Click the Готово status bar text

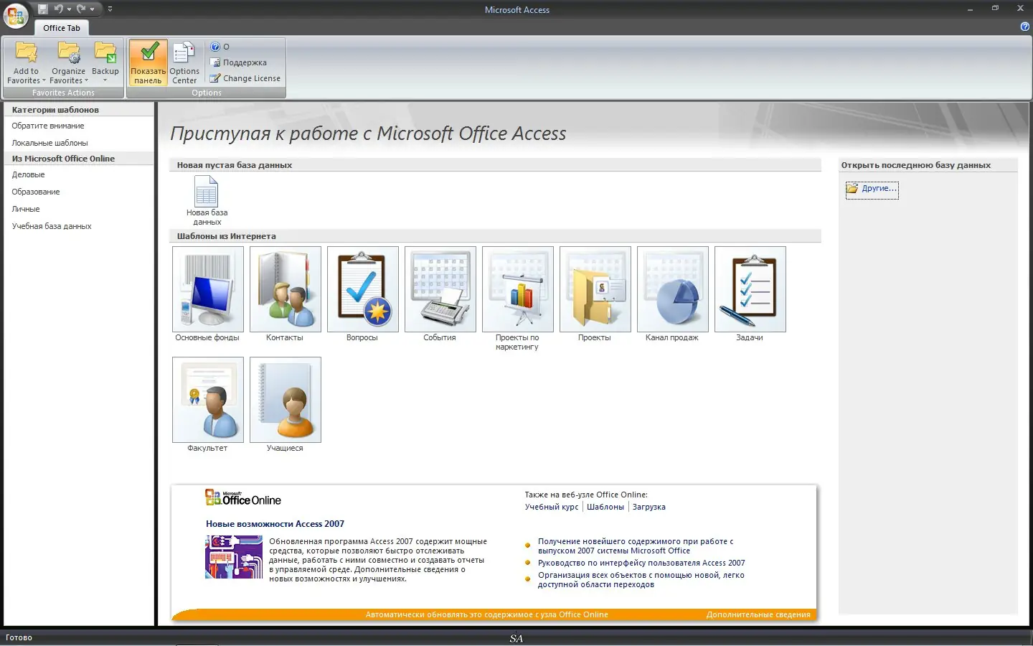tap(19, 637)
